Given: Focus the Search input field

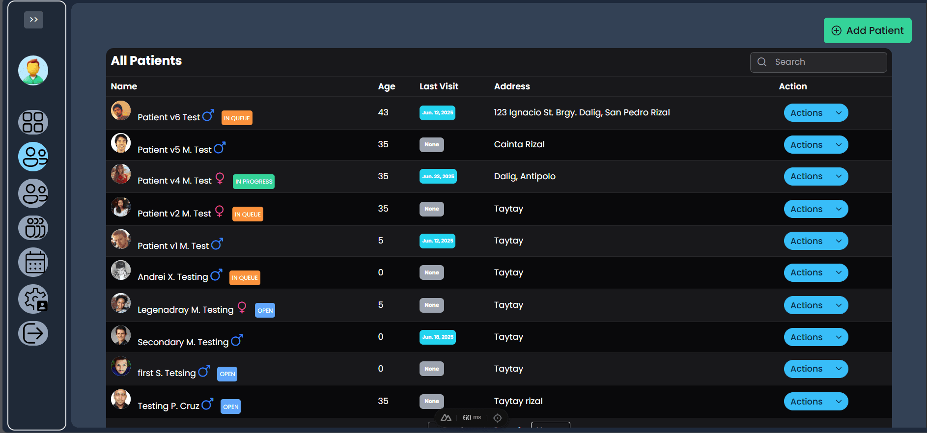Looking at the screenshot, I should pyautogui.click(x=818, y=62).
